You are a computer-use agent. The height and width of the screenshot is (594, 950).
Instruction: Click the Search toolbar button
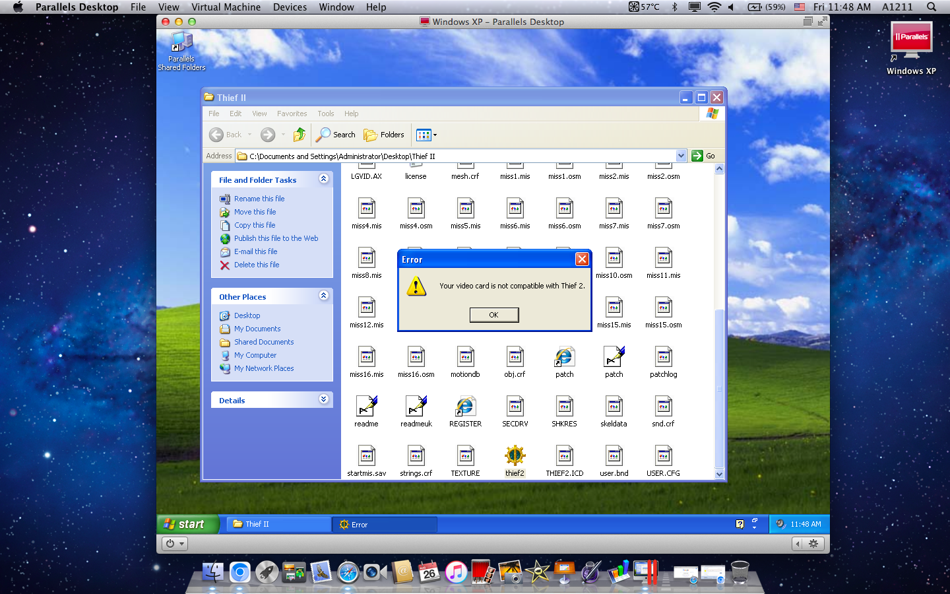(x=336, y=135)
